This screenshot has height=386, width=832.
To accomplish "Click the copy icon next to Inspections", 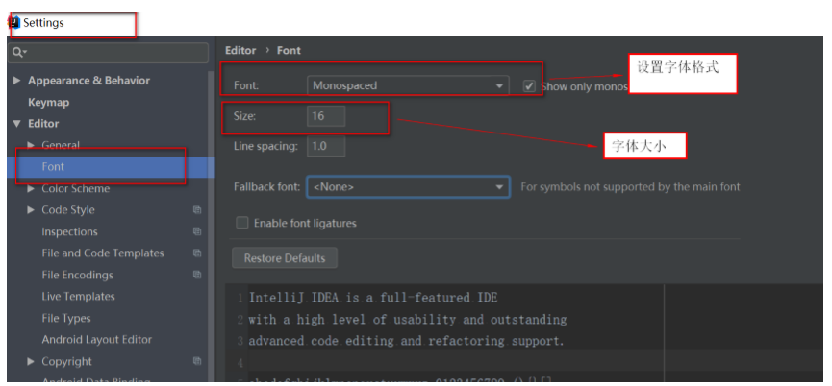I will click(197, 231).
